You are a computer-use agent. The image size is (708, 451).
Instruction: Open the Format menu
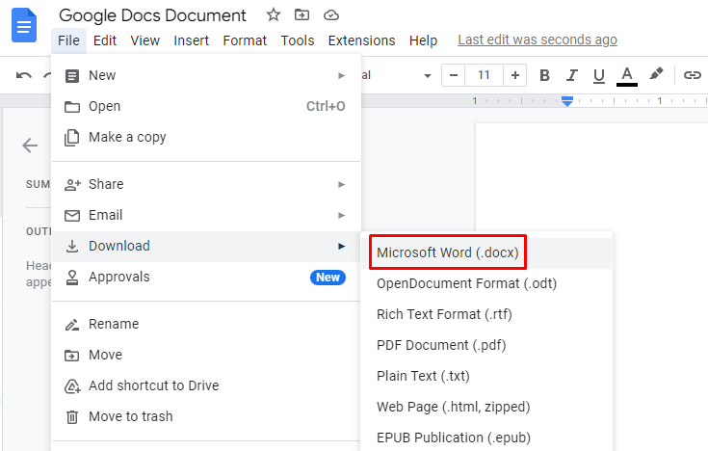tap(245, 40)
